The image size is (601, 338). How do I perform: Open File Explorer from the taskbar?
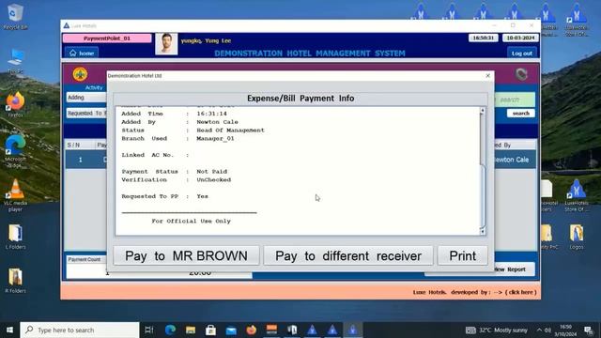click(x=191, y=330)
